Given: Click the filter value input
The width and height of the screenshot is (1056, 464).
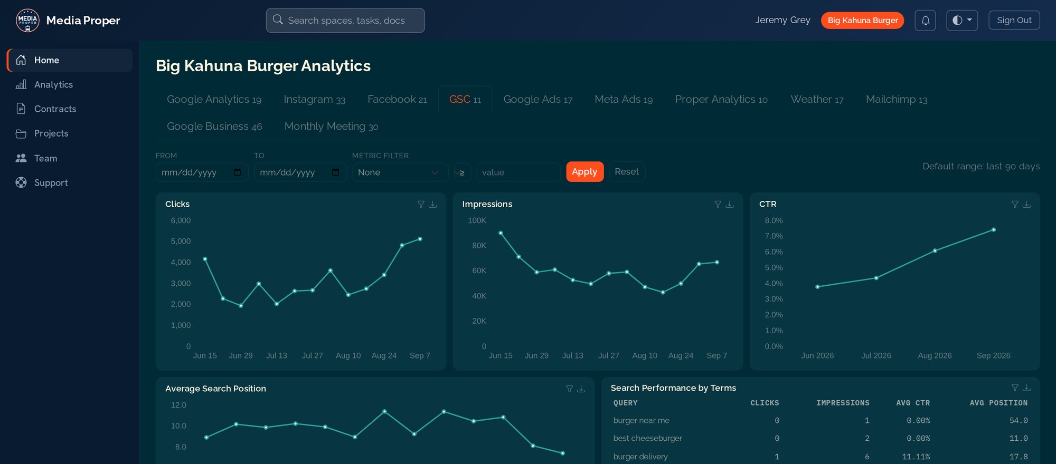Looking at the screenshot, I should coord(518,172).
